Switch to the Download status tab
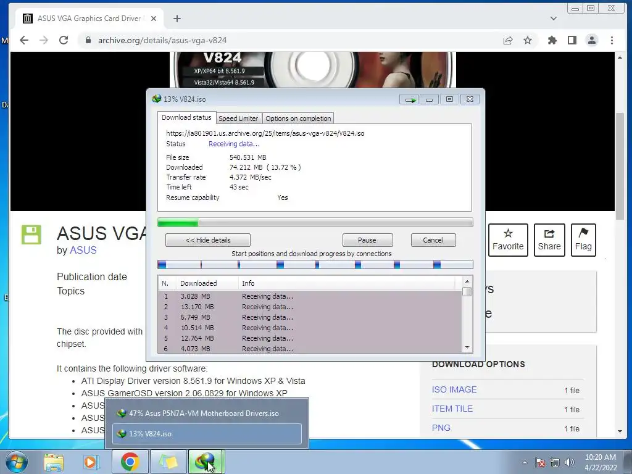 186,117
